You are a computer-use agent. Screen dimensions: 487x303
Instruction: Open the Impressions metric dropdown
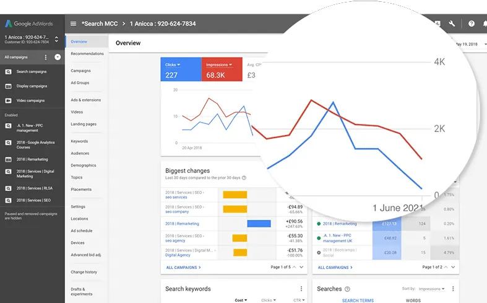pos(219,64)
